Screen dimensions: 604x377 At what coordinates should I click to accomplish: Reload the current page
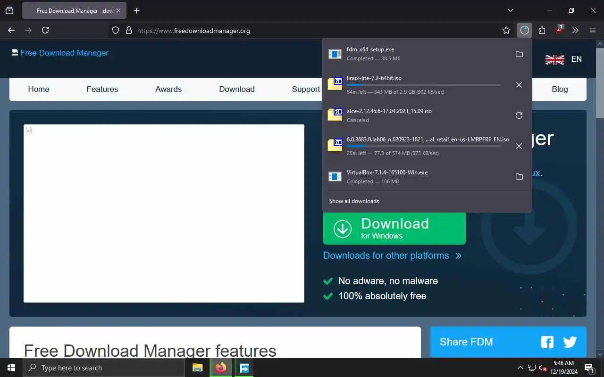pos(45,30)
